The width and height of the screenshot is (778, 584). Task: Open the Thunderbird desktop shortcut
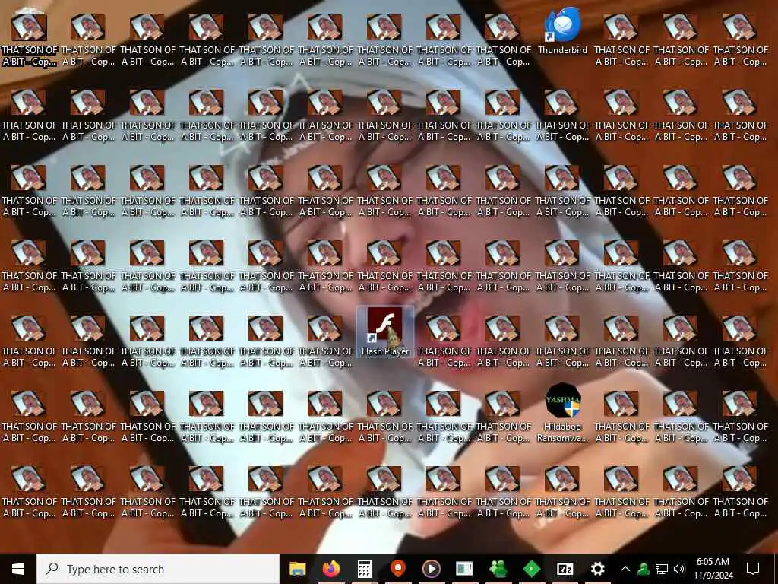point(563,30)
